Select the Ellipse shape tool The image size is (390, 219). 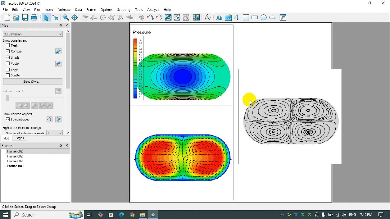(x=272, y=18)
